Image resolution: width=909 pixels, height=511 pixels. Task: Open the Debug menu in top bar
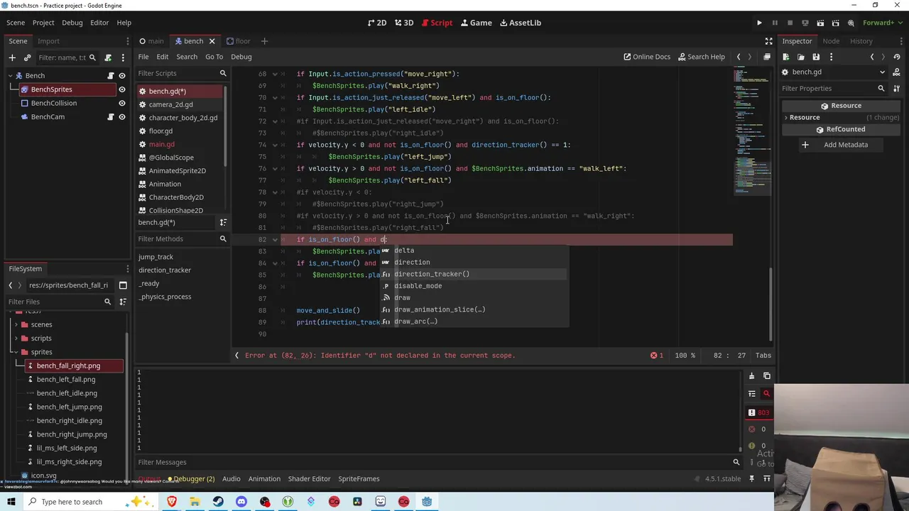click(x=72, y=23)
